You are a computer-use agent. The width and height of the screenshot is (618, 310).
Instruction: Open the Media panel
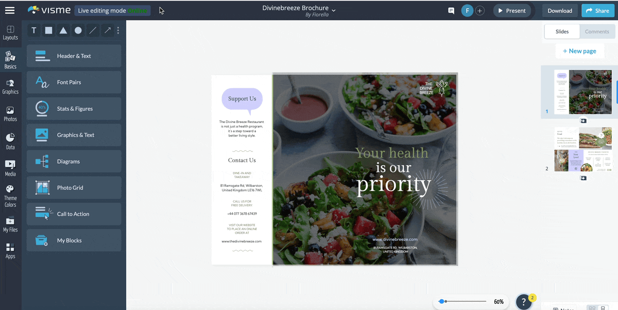[10, 167]
